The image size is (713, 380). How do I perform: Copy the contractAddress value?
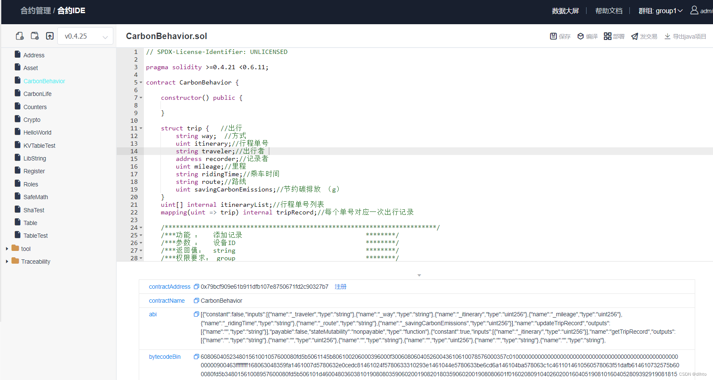click(x=196, y=287)
